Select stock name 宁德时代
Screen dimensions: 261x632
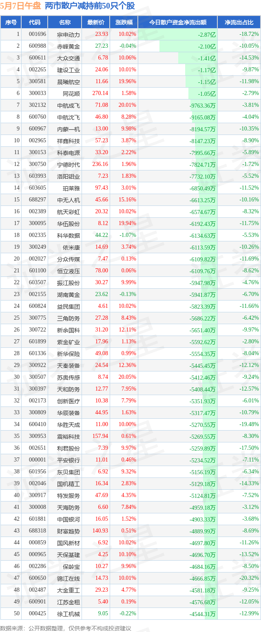click(x=69, y=165)
